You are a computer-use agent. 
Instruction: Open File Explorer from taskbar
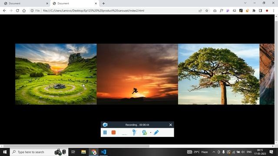[83, 152]
